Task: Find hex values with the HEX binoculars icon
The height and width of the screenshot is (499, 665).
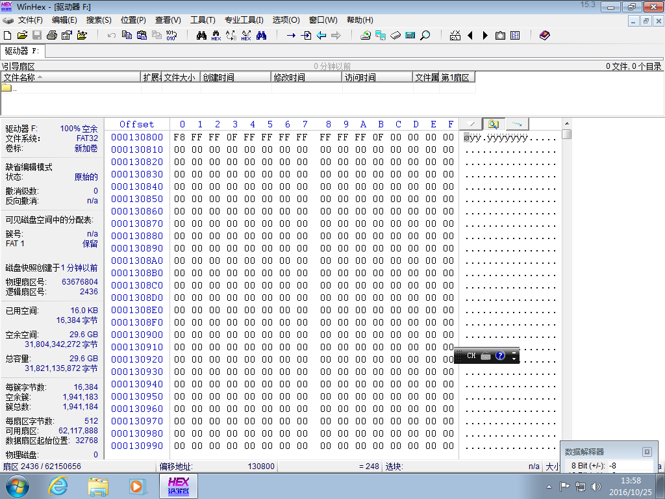Action: coord(216,36)
